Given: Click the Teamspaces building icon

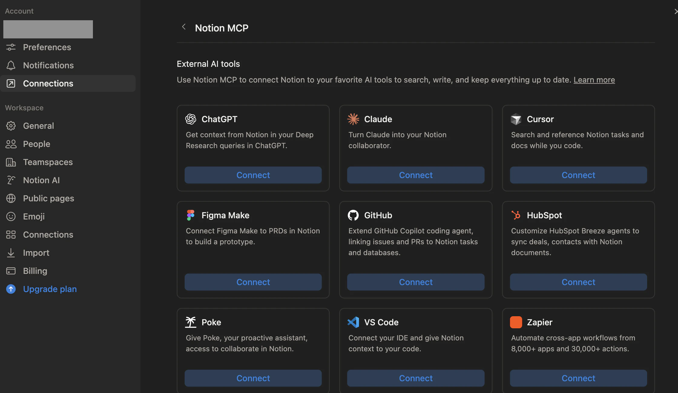Looking at the screenshot, I should point(11,162).
